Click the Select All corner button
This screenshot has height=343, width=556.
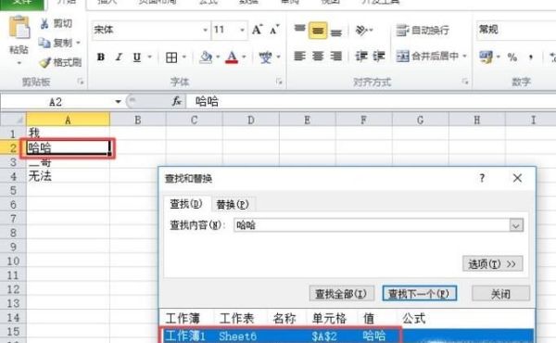click(x=13, y=120)
